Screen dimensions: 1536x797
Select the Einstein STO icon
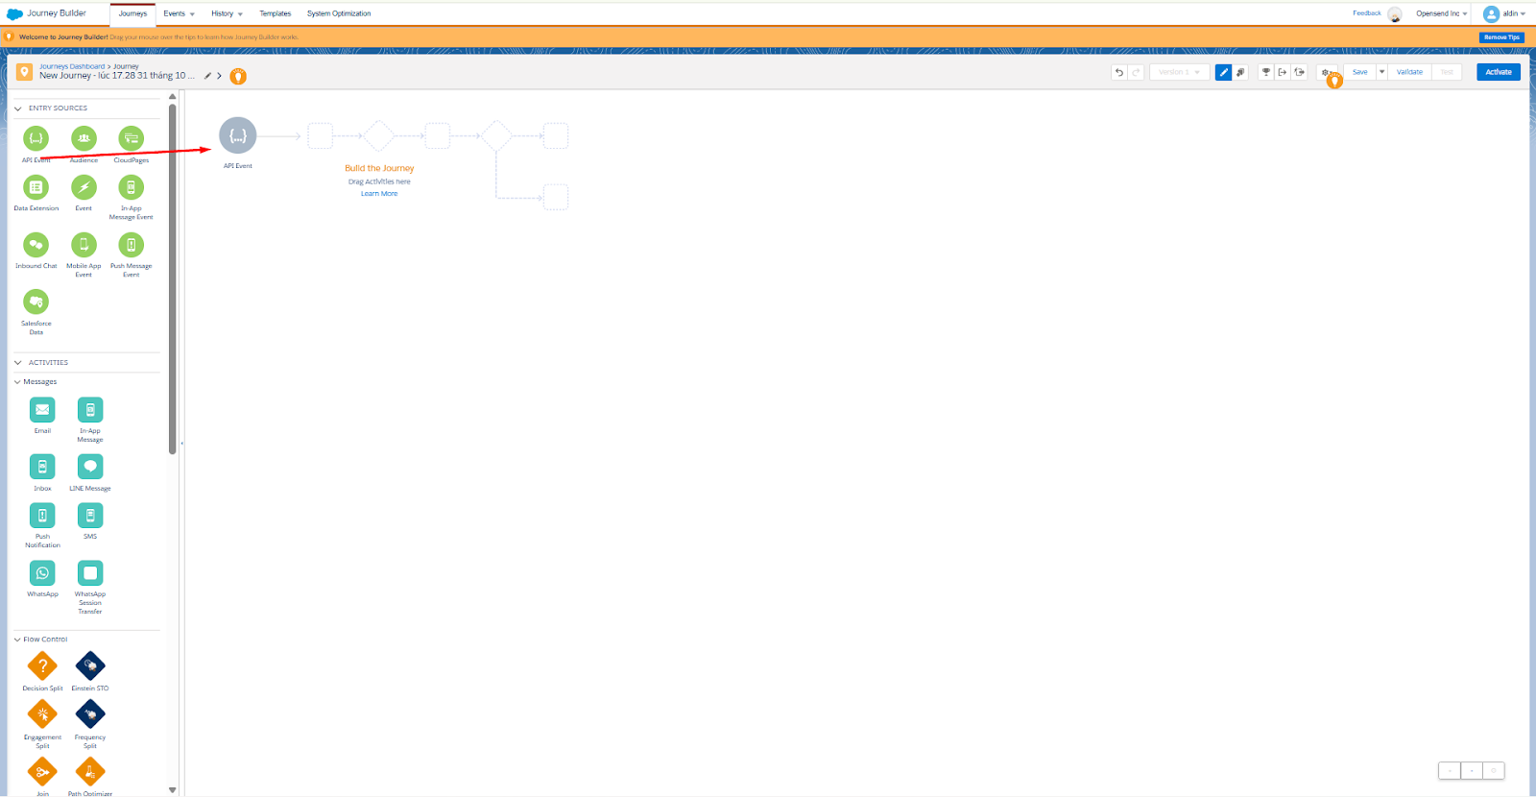(x=90, y=665)
